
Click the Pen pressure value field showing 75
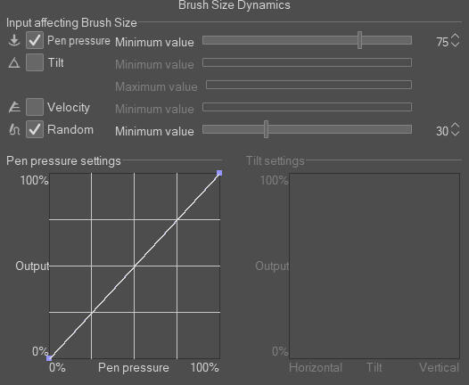tap(442, 42)
